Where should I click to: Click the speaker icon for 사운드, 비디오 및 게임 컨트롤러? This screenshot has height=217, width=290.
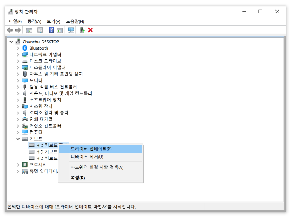(x=25, y=93)
